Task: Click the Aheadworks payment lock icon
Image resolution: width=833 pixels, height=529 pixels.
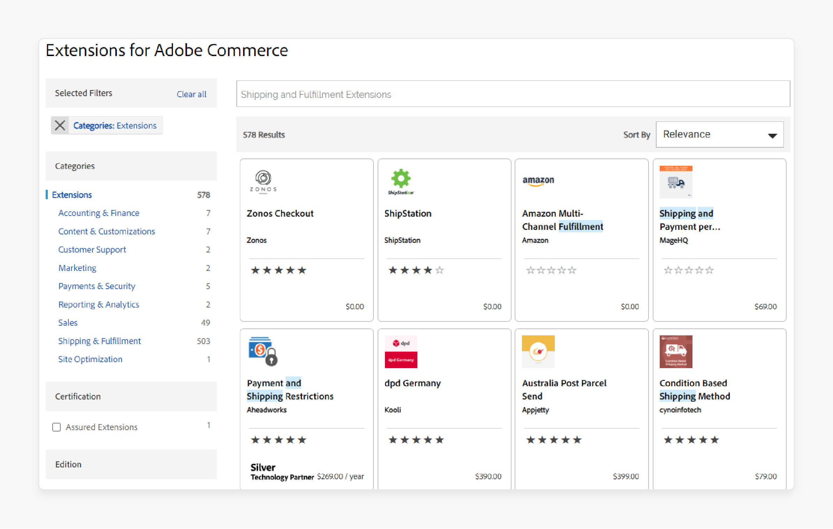Action: (x=263, y=351)
